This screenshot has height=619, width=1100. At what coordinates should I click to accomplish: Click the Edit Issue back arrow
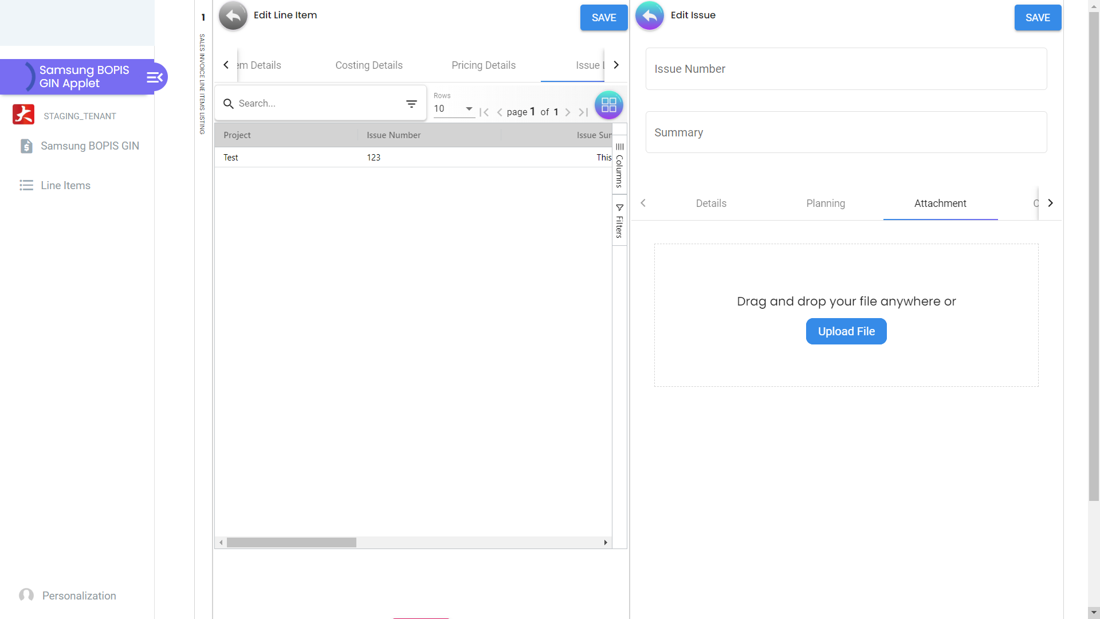(x=650, y=15)
